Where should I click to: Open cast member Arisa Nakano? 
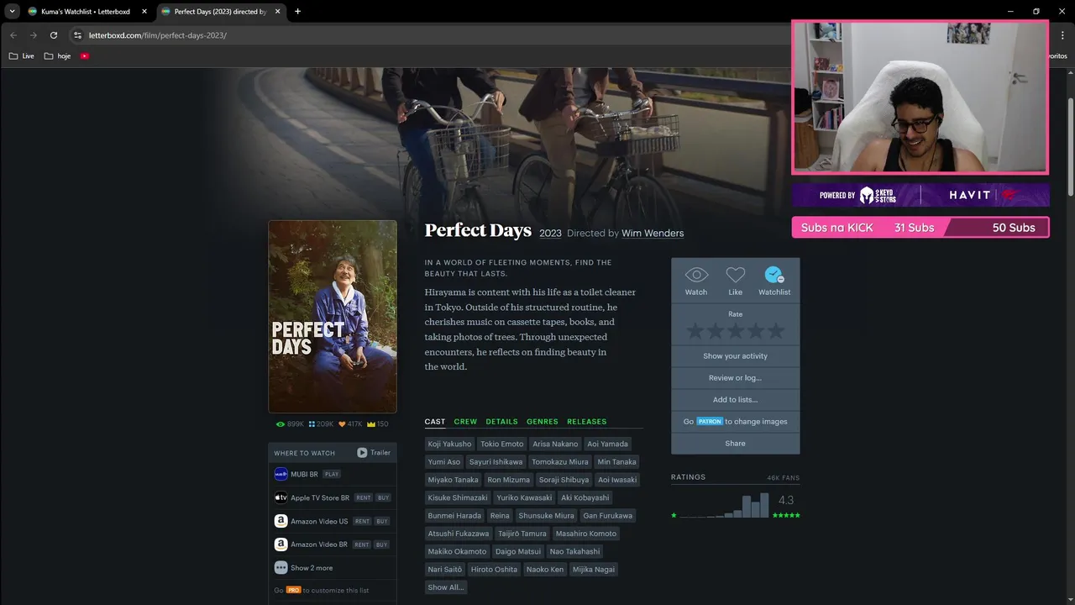pyautogui.click(x=555, y=444)
